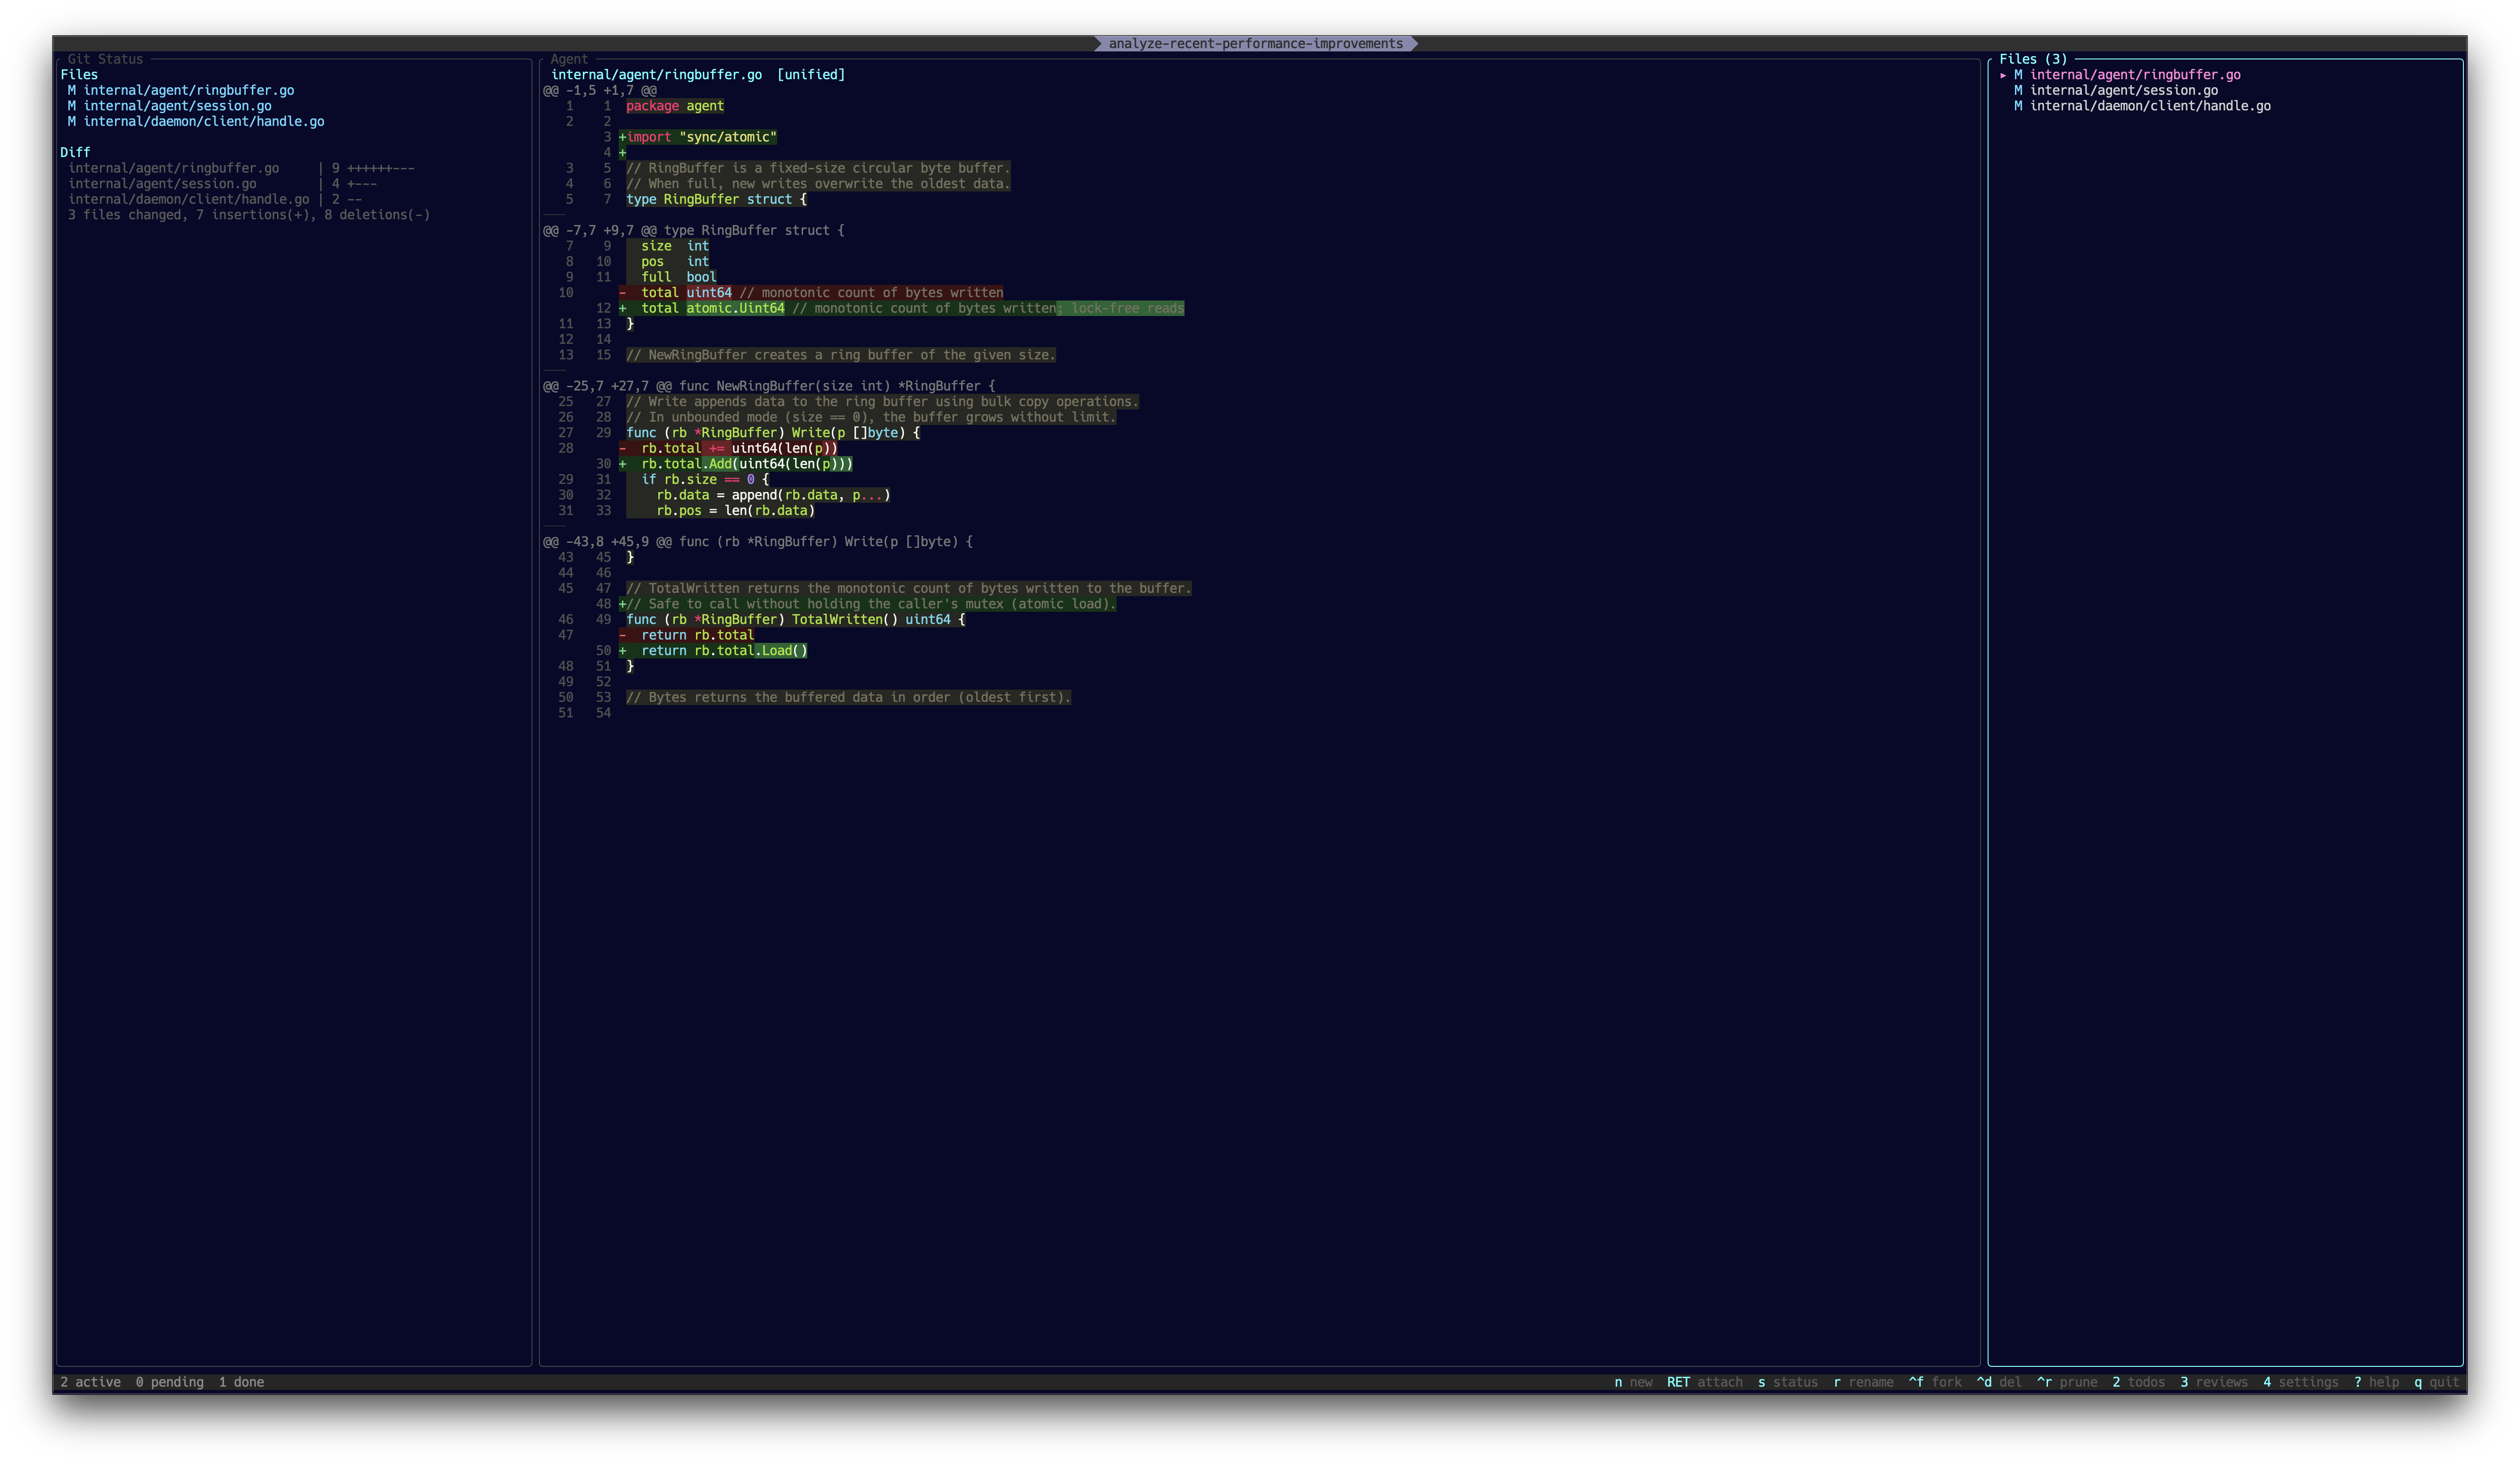The width and height of the screenshot is (2520, 1464).
Task: Click the '@@ -1,5 +1,7 @@' hunk header
Action: pyautogui.click(x=600, y=90)
